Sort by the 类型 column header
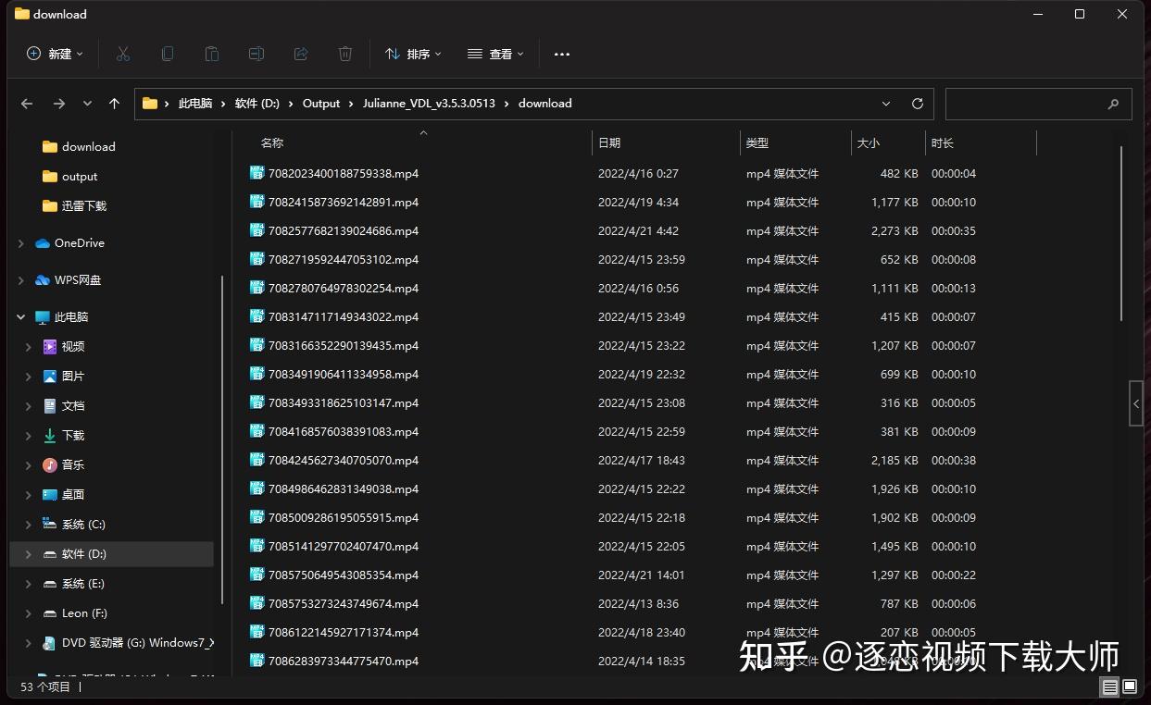 tap(757, 143)
